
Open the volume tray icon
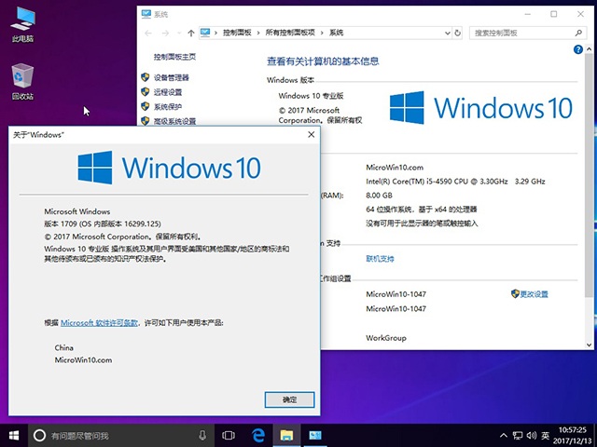[x=532, y=436]
